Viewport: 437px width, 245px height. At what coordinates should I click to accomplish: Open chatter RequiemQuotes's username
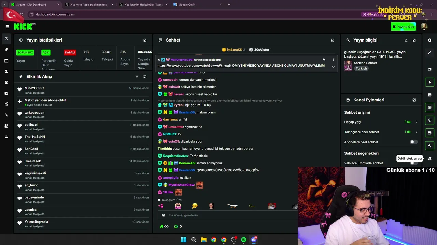(176, 156)
